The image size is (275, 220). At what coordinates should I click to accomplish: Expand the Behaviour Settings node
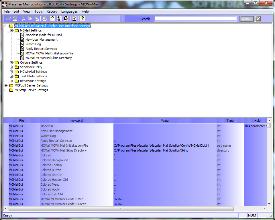click(x=11, y=81)
